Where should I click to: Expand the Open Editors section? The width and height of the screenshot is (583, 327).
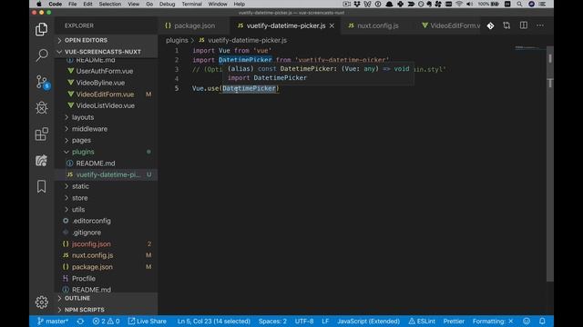[106, 40]
